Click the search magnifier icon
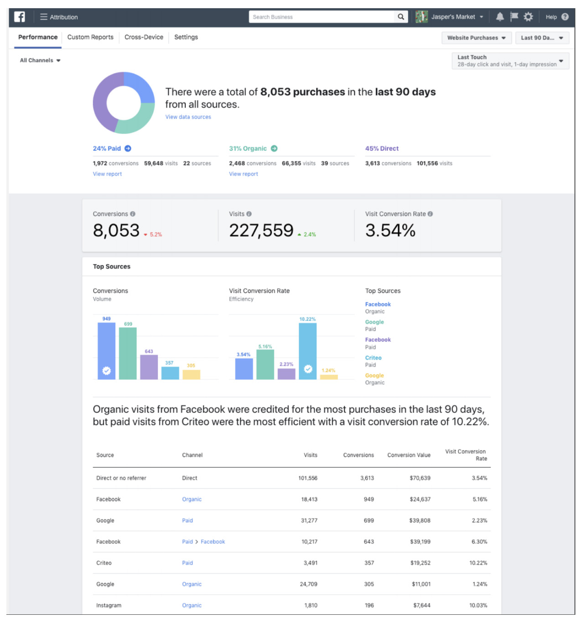The image size is (582, 623). tap(401, 17)
